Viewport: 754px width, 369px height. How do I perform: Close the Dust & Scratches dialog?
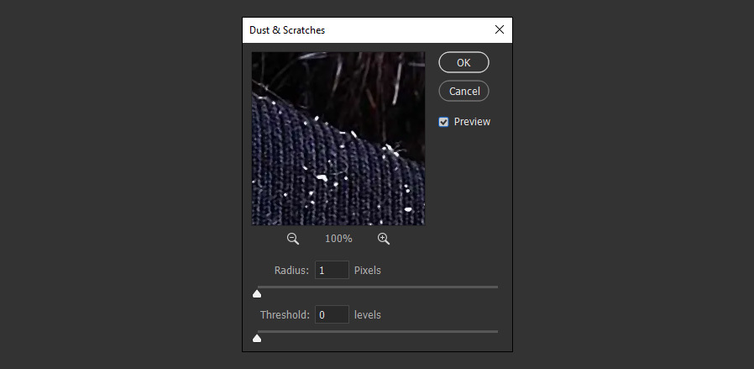pos(500,29)
